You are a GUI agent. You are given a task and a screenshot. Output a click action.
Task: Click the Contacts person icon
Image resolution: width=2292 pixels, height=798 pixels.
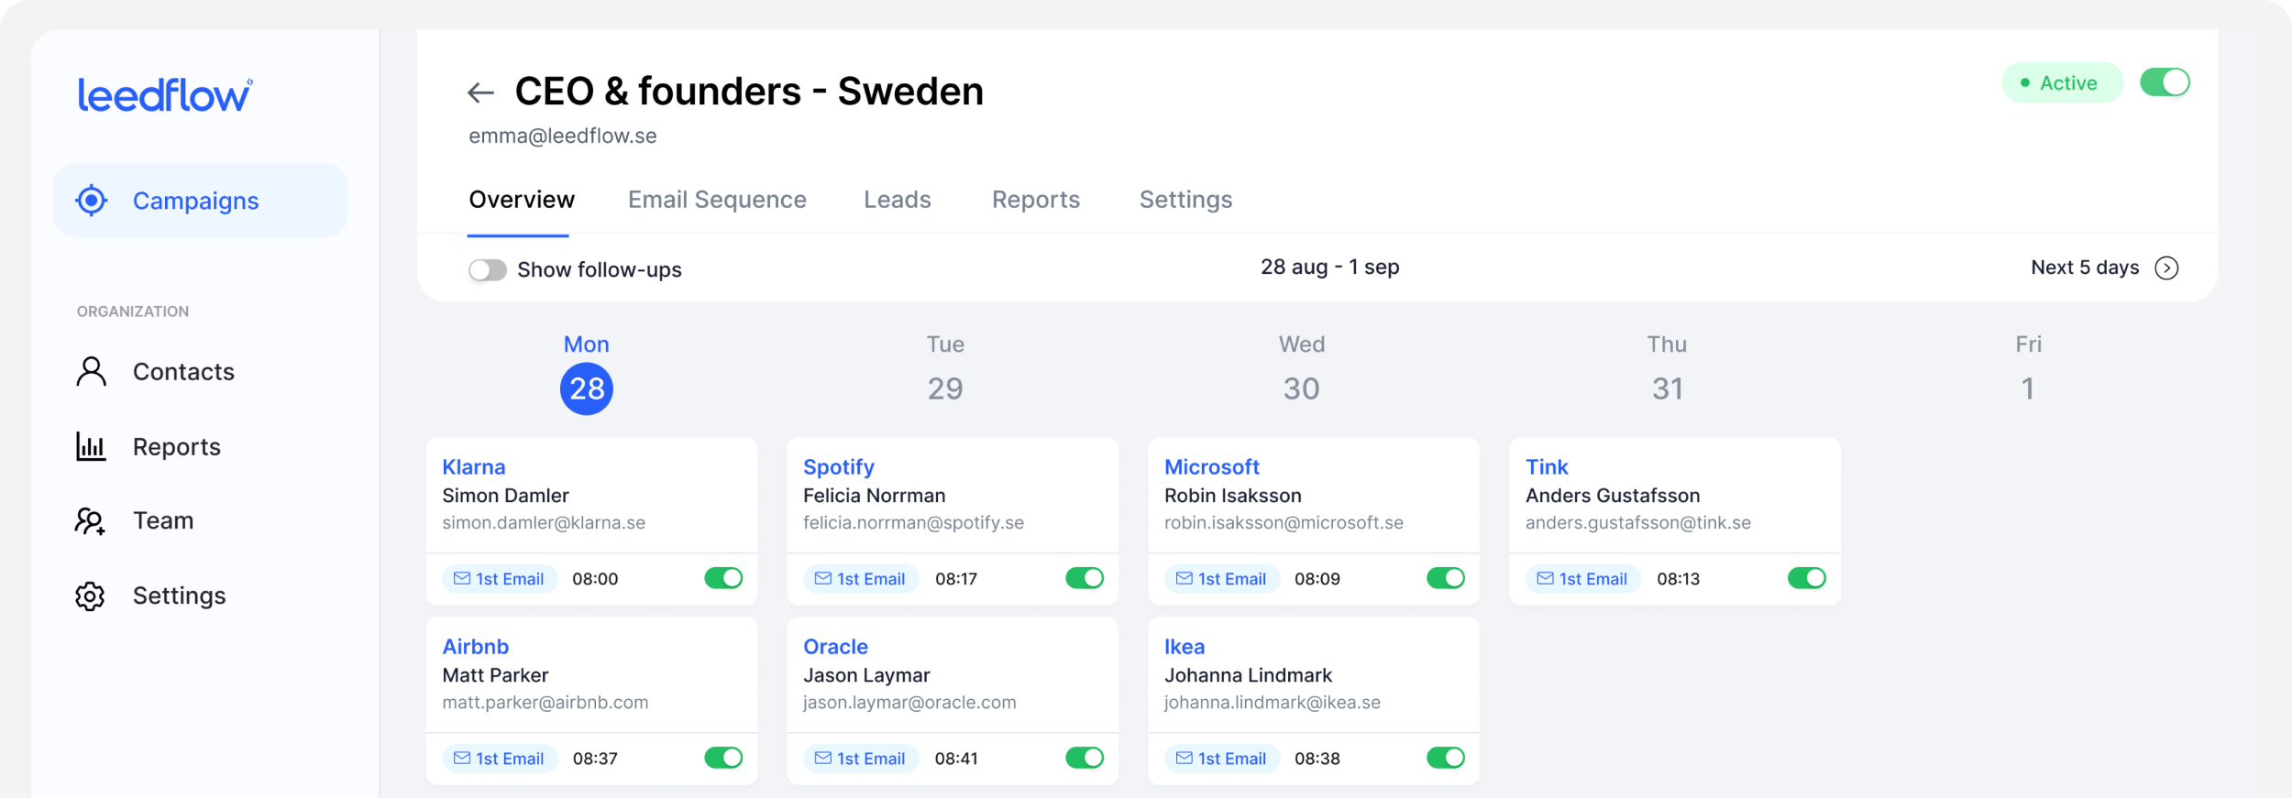(91, 372)
